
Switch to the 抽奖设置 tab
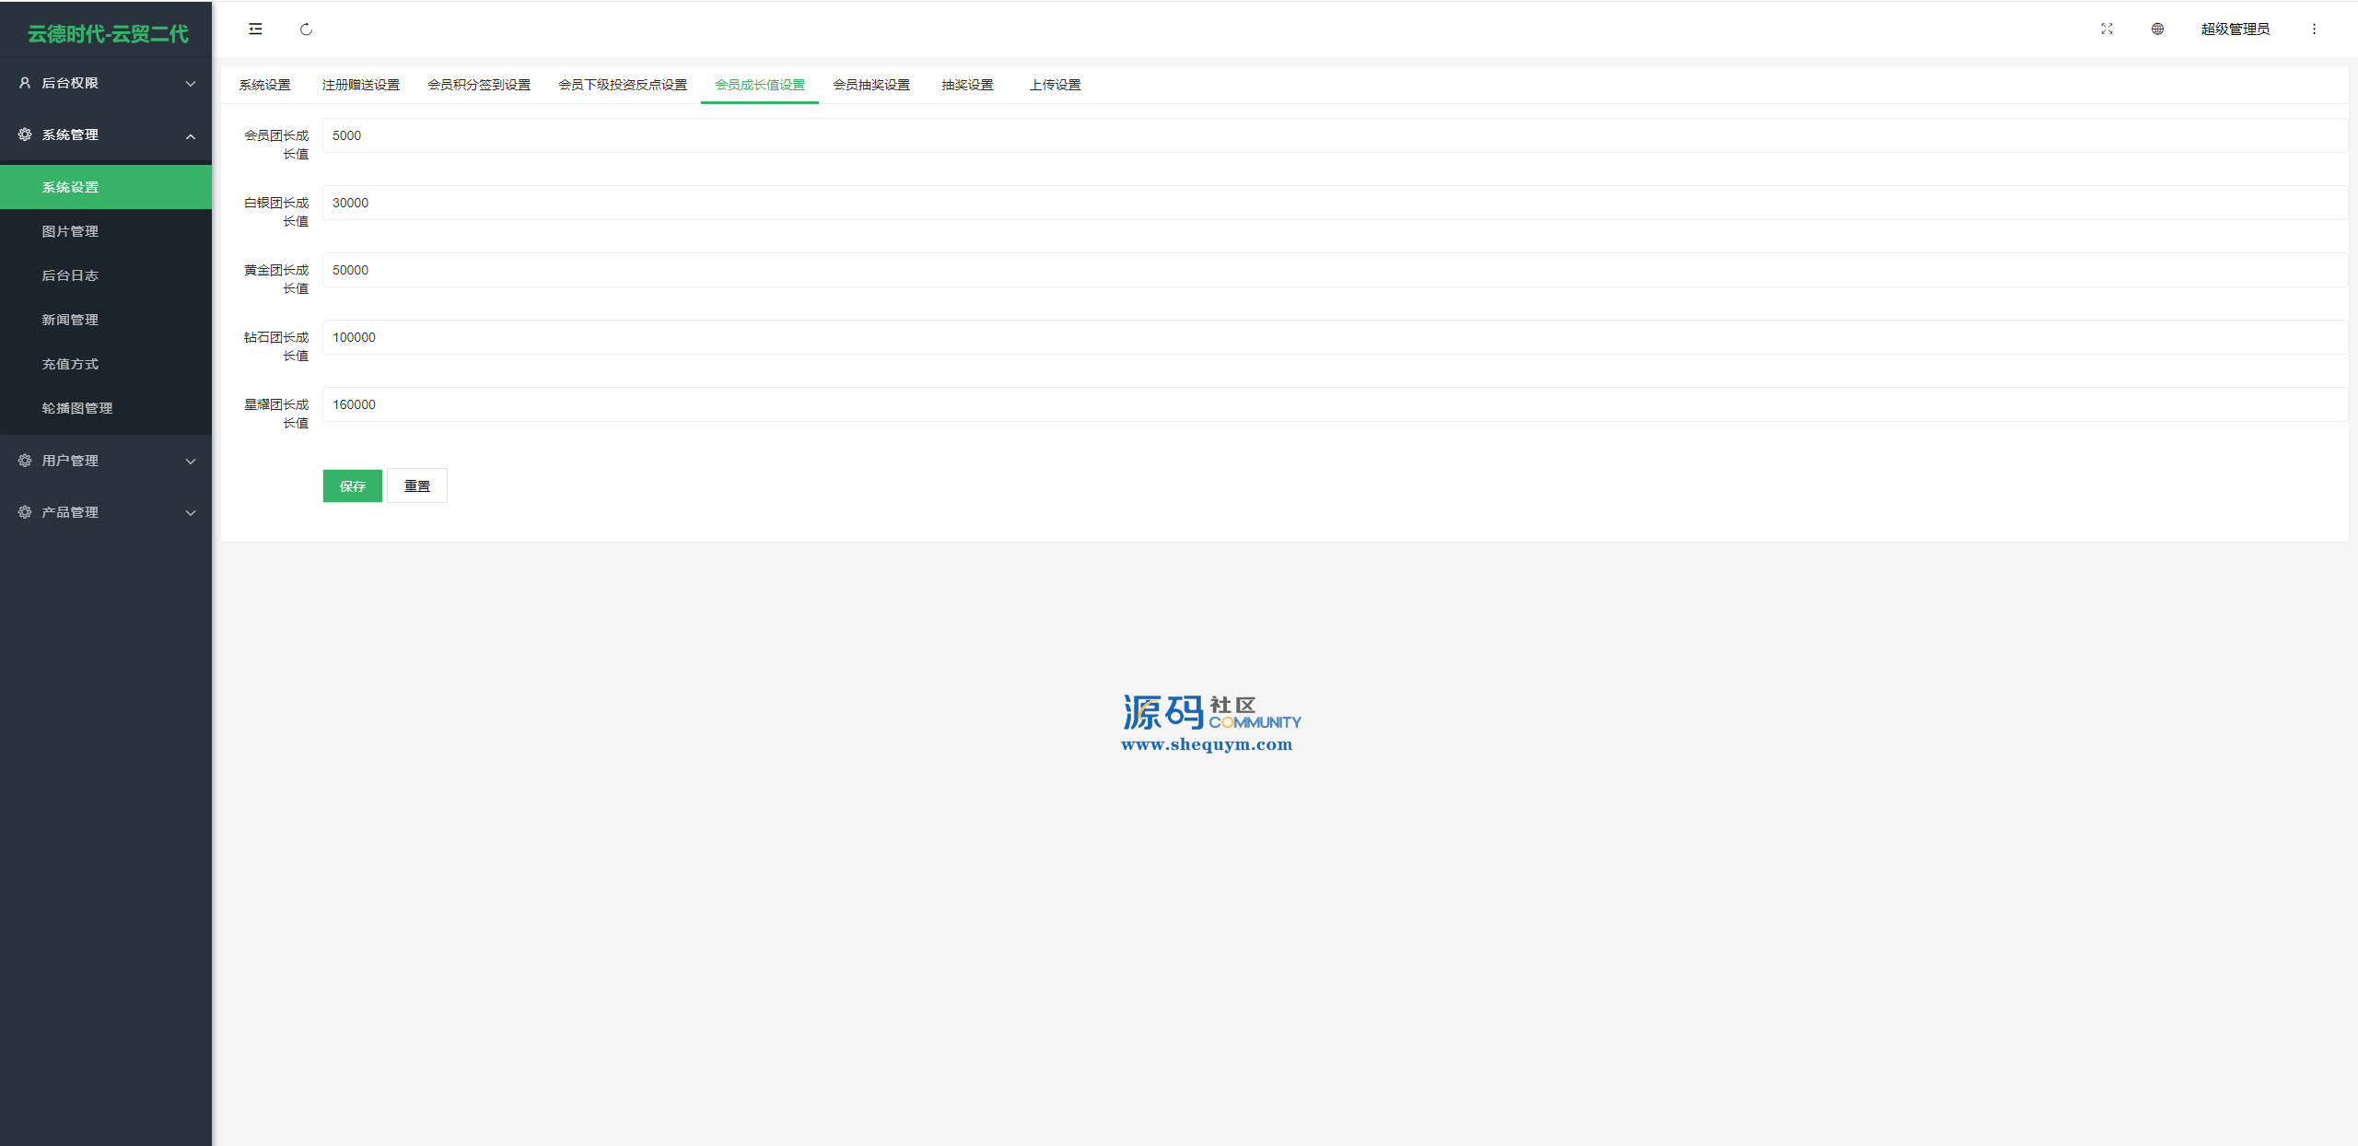click(x=967, y=85)
